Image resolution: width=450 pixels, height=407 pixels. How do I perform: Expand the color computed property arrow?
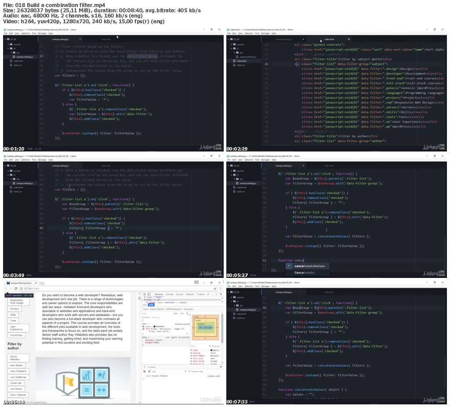point(192,350)
